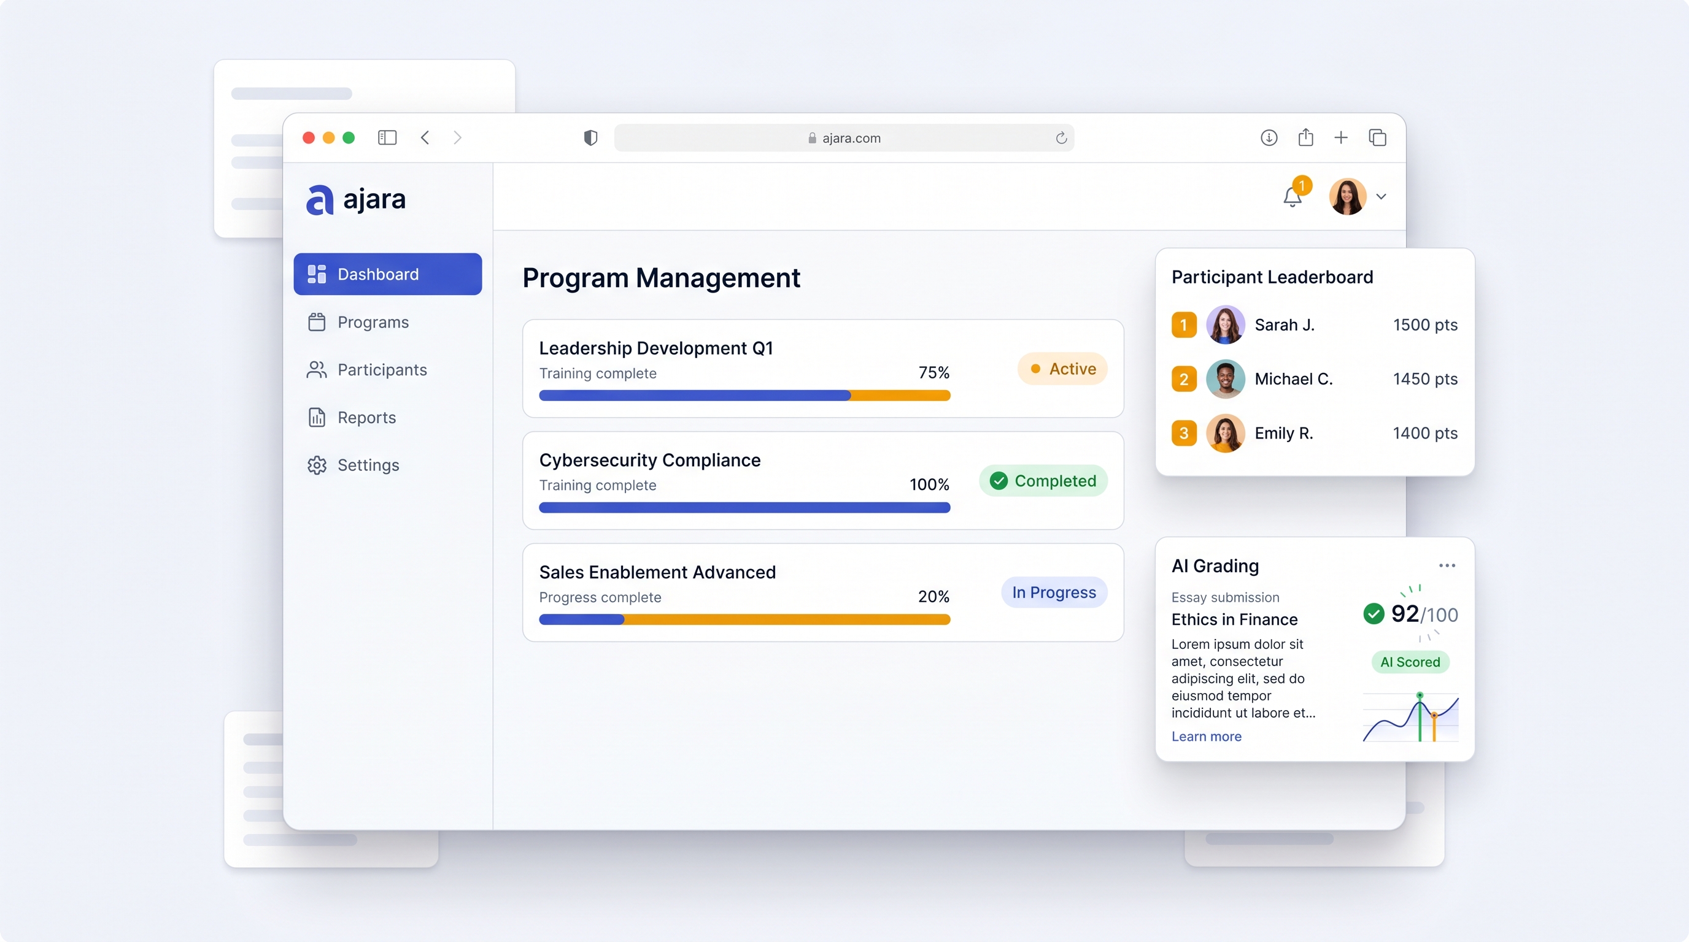
Task: Open Settings from the sidebar
Action: [x=387, y=465]
